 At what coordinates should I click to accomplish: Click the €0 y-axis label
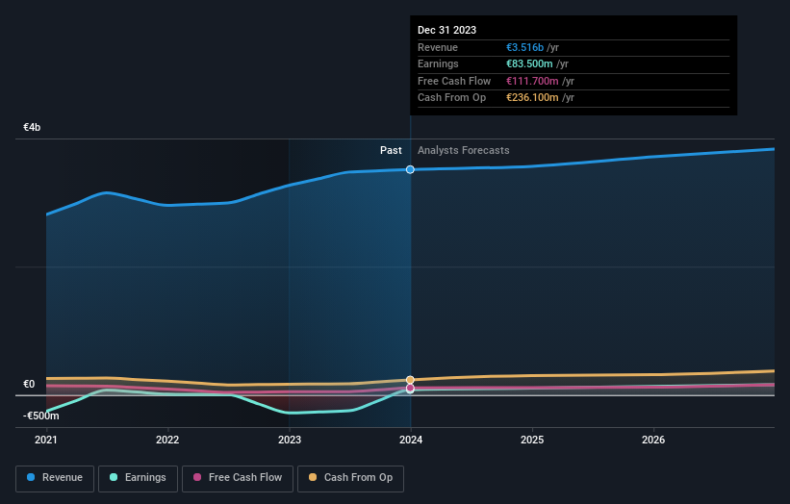pyautogui.click(x=29, y=384)
